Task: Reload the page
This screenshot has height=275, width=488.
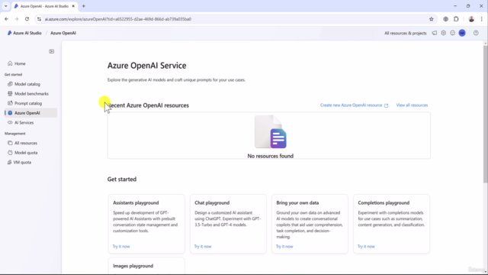Action: 27,19
